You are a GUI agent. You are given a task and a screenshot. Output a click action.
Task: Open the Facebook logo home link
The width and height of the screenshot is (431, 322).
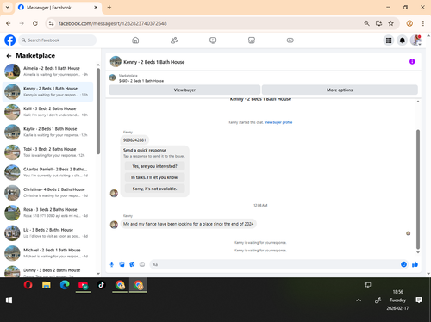click(x=10, y=40)
